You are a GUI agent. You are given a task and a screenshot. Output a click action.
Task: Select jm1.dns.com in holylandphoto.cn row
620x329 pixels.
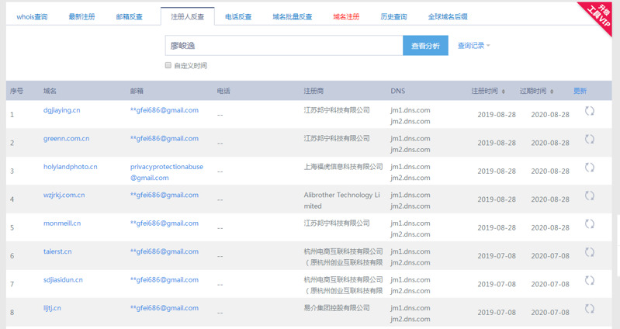tap(410, 167)
